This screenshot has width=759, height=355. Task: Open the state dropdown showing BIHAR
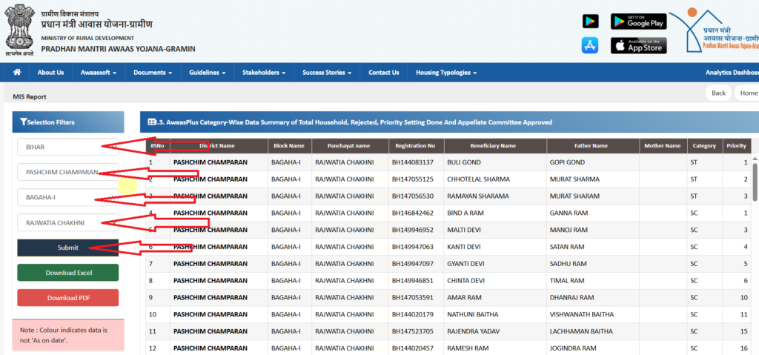point(67,147)
